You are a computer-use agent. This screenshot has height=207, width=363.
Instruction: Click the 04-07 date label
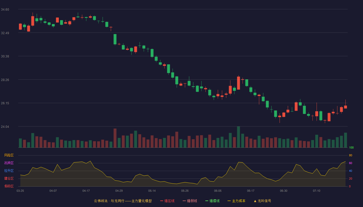[x=53, y=191]
